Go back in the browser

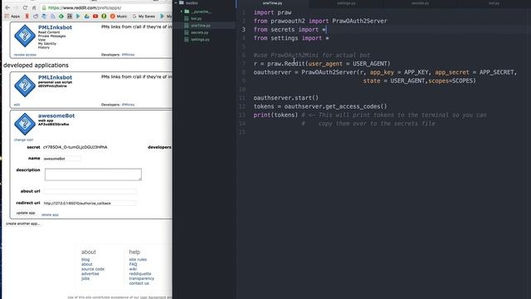coord(7,7)
